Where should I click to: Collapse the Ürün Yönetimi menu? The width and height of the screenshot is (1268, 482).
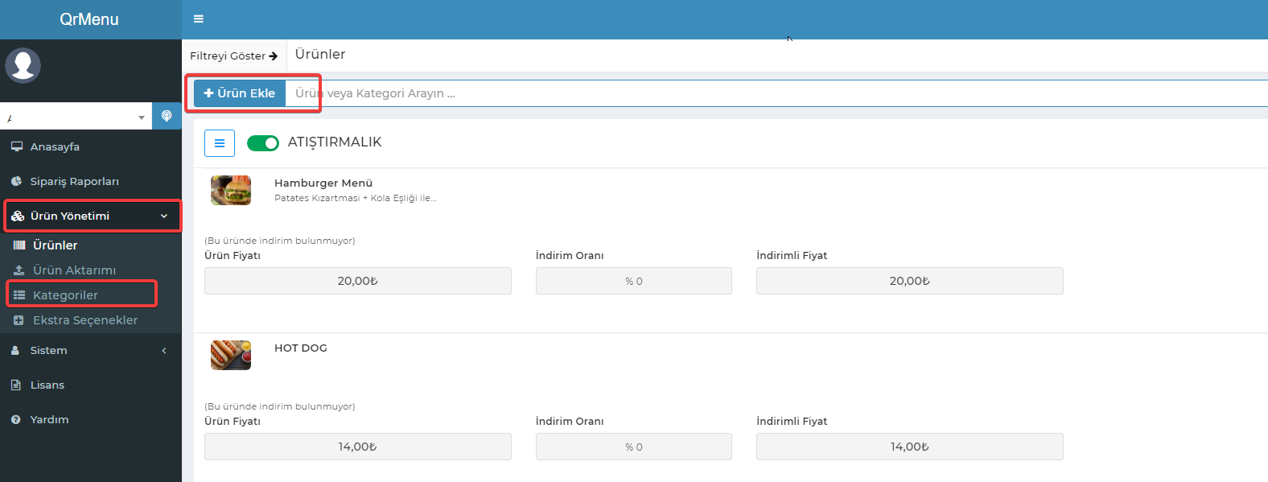(91, 216)
